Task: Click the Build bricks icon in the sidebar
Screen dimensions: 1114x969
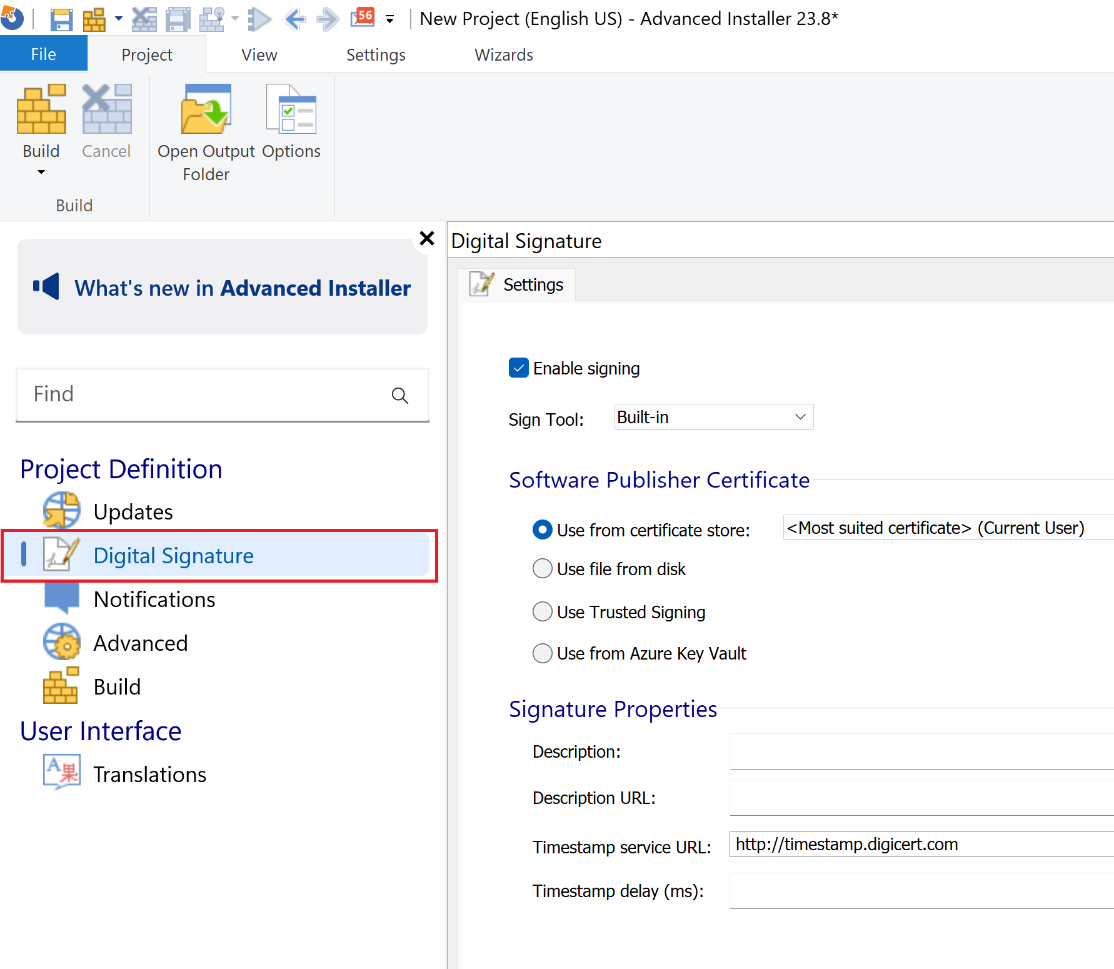Action: coord(61,686)
